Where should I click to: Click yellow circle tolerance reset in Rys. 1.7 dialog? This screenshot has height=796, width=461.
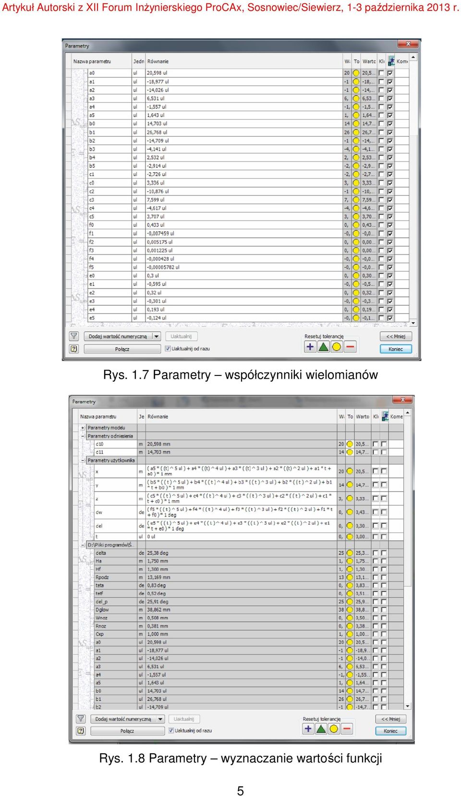[x=337, y=347]
